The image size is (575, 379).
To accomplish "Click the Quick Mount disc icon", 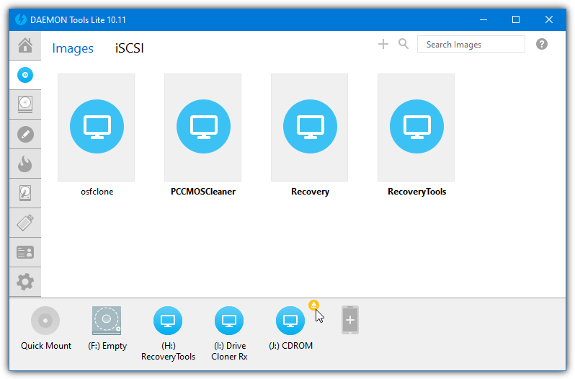I will pyautogui.click(x=45, y=321).
